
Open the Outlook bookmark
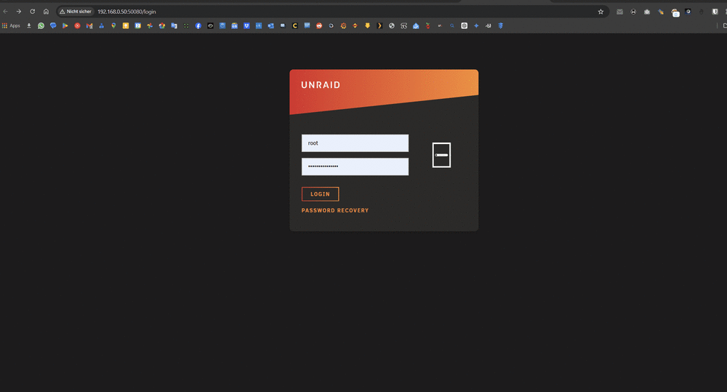click(270, 26)
